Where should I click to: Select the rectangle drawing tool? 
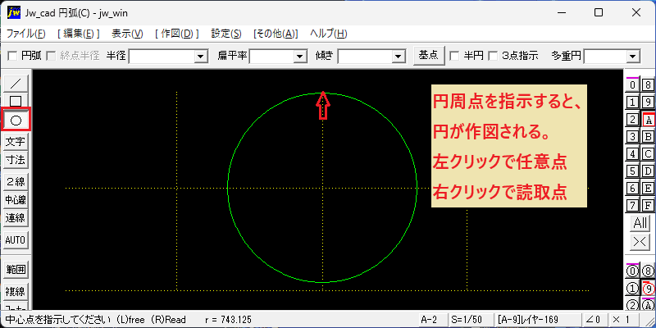16,101
